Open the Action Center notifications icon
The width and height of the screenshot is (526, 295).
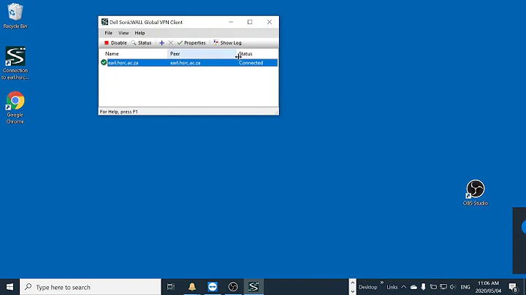click(x=514, y=287)
